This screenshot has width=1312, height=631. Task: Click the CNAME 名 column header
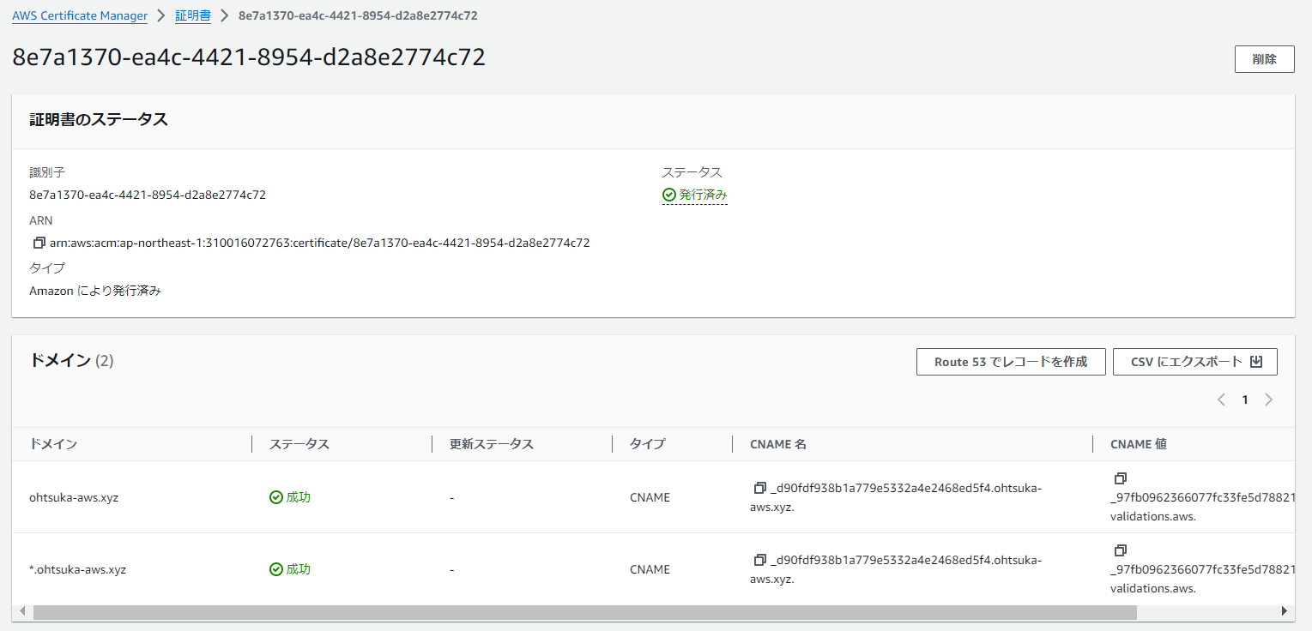(x=778, y=444)
